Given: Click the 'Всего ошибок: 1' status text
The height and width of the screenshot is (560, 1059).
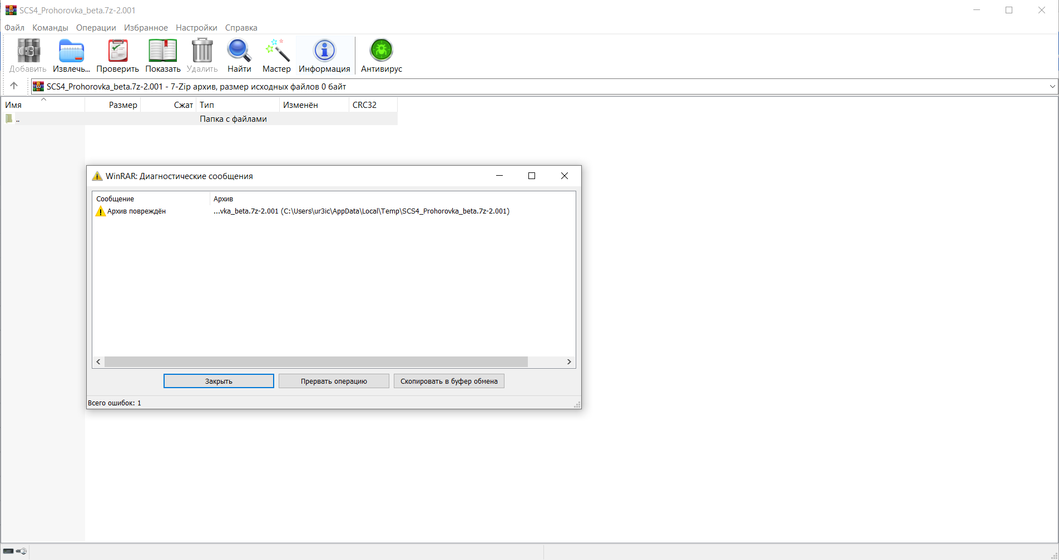Looking at the screenshot, I should click(115, 403).
